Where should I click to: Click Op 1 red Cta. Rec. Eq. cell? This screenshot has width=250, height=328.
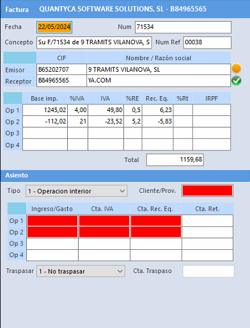156,220
